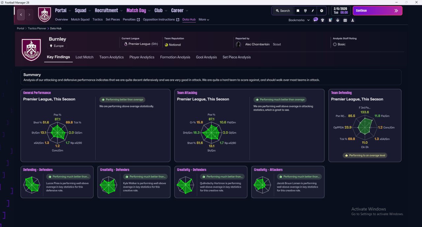Click the squad group bookmark icon
422x227 pixels.
tap(338, 20)
